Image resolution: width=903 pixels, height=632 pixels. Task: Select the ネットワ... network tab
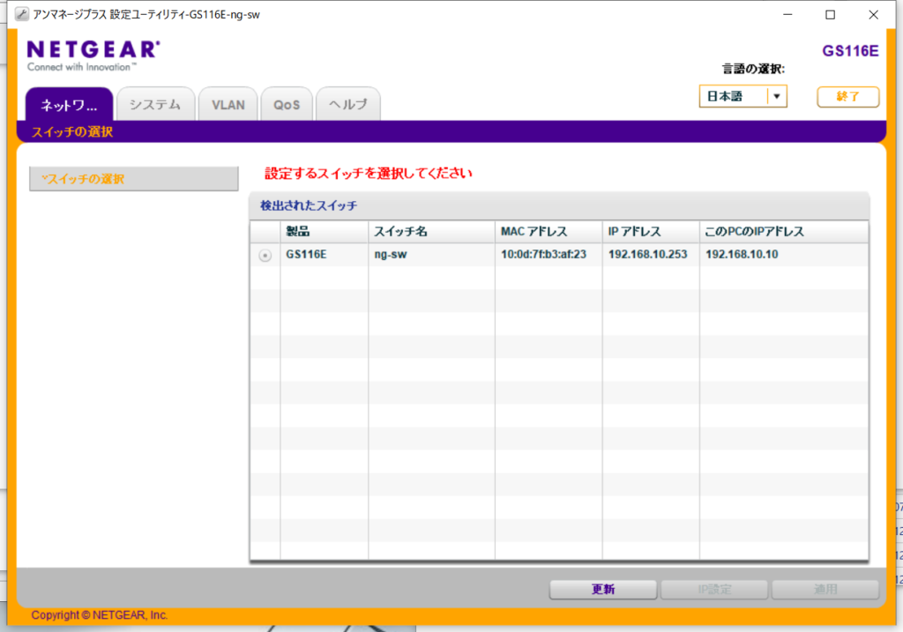69,104
